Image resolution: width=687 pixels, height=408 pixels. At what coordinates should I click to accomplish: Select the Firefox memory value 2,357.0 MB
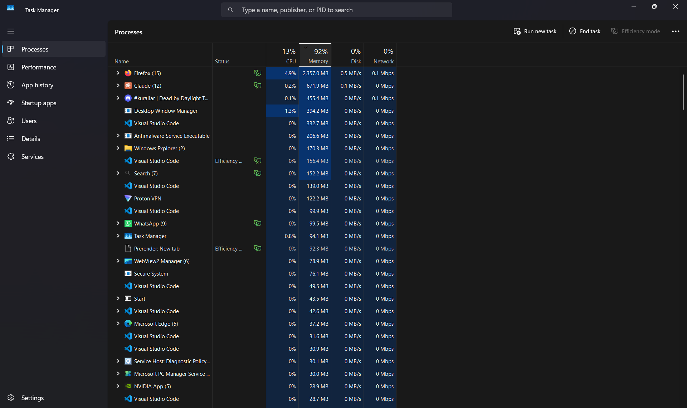[x=315, y=73]
